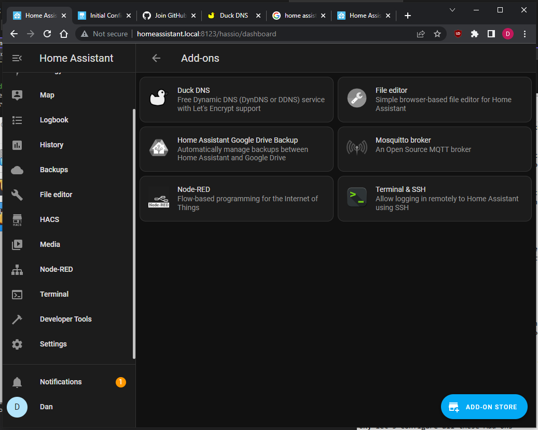The height and width of the screenshot is (430, 538).
Task: Open the Notifications bell icon
Action: pyautogui.click(x=17, y=382)
